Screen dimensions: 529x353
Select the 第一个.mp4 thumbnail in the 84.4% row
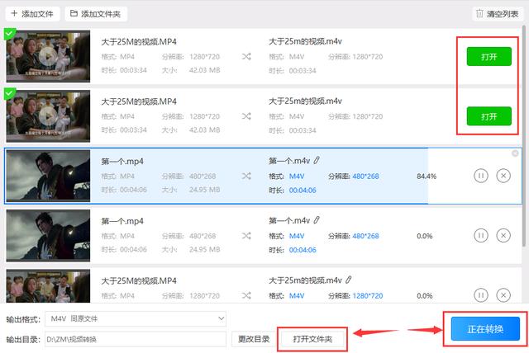point(48,176)
